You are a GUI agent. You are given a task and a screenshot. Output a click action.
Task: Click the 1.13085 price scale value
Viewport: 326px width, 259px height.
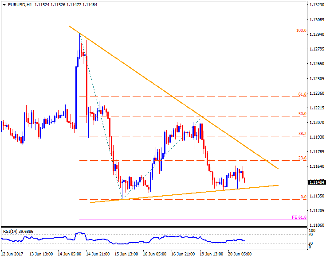[317, 20]
